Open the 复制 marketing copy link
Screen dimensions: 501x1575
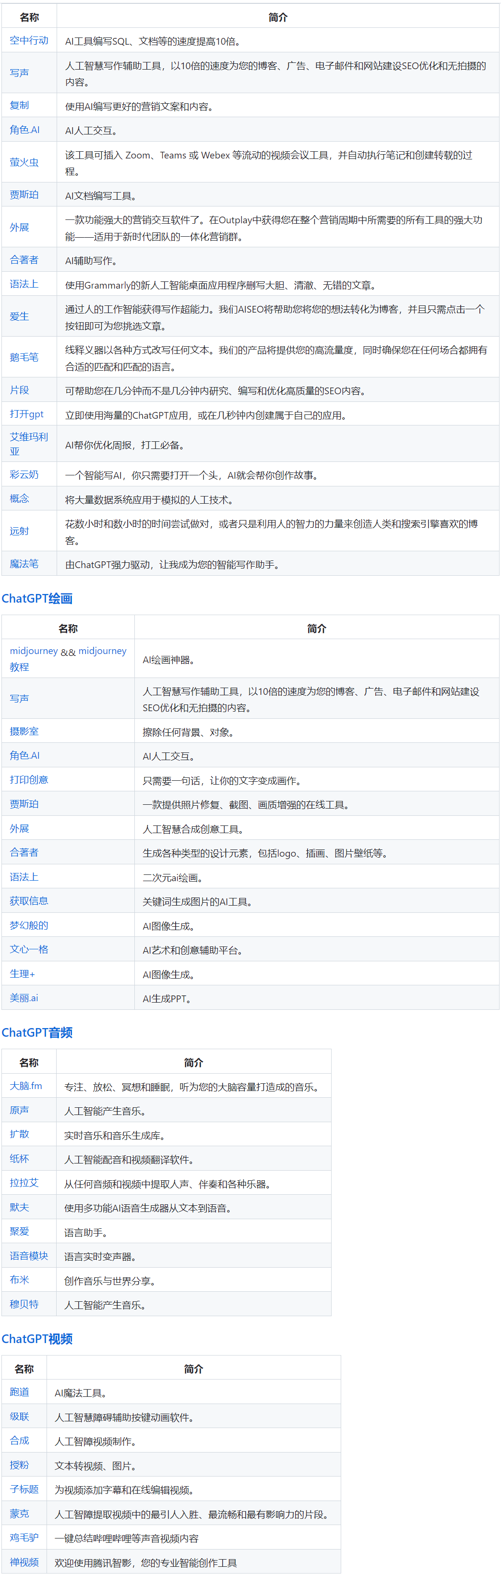click(19, 105)
